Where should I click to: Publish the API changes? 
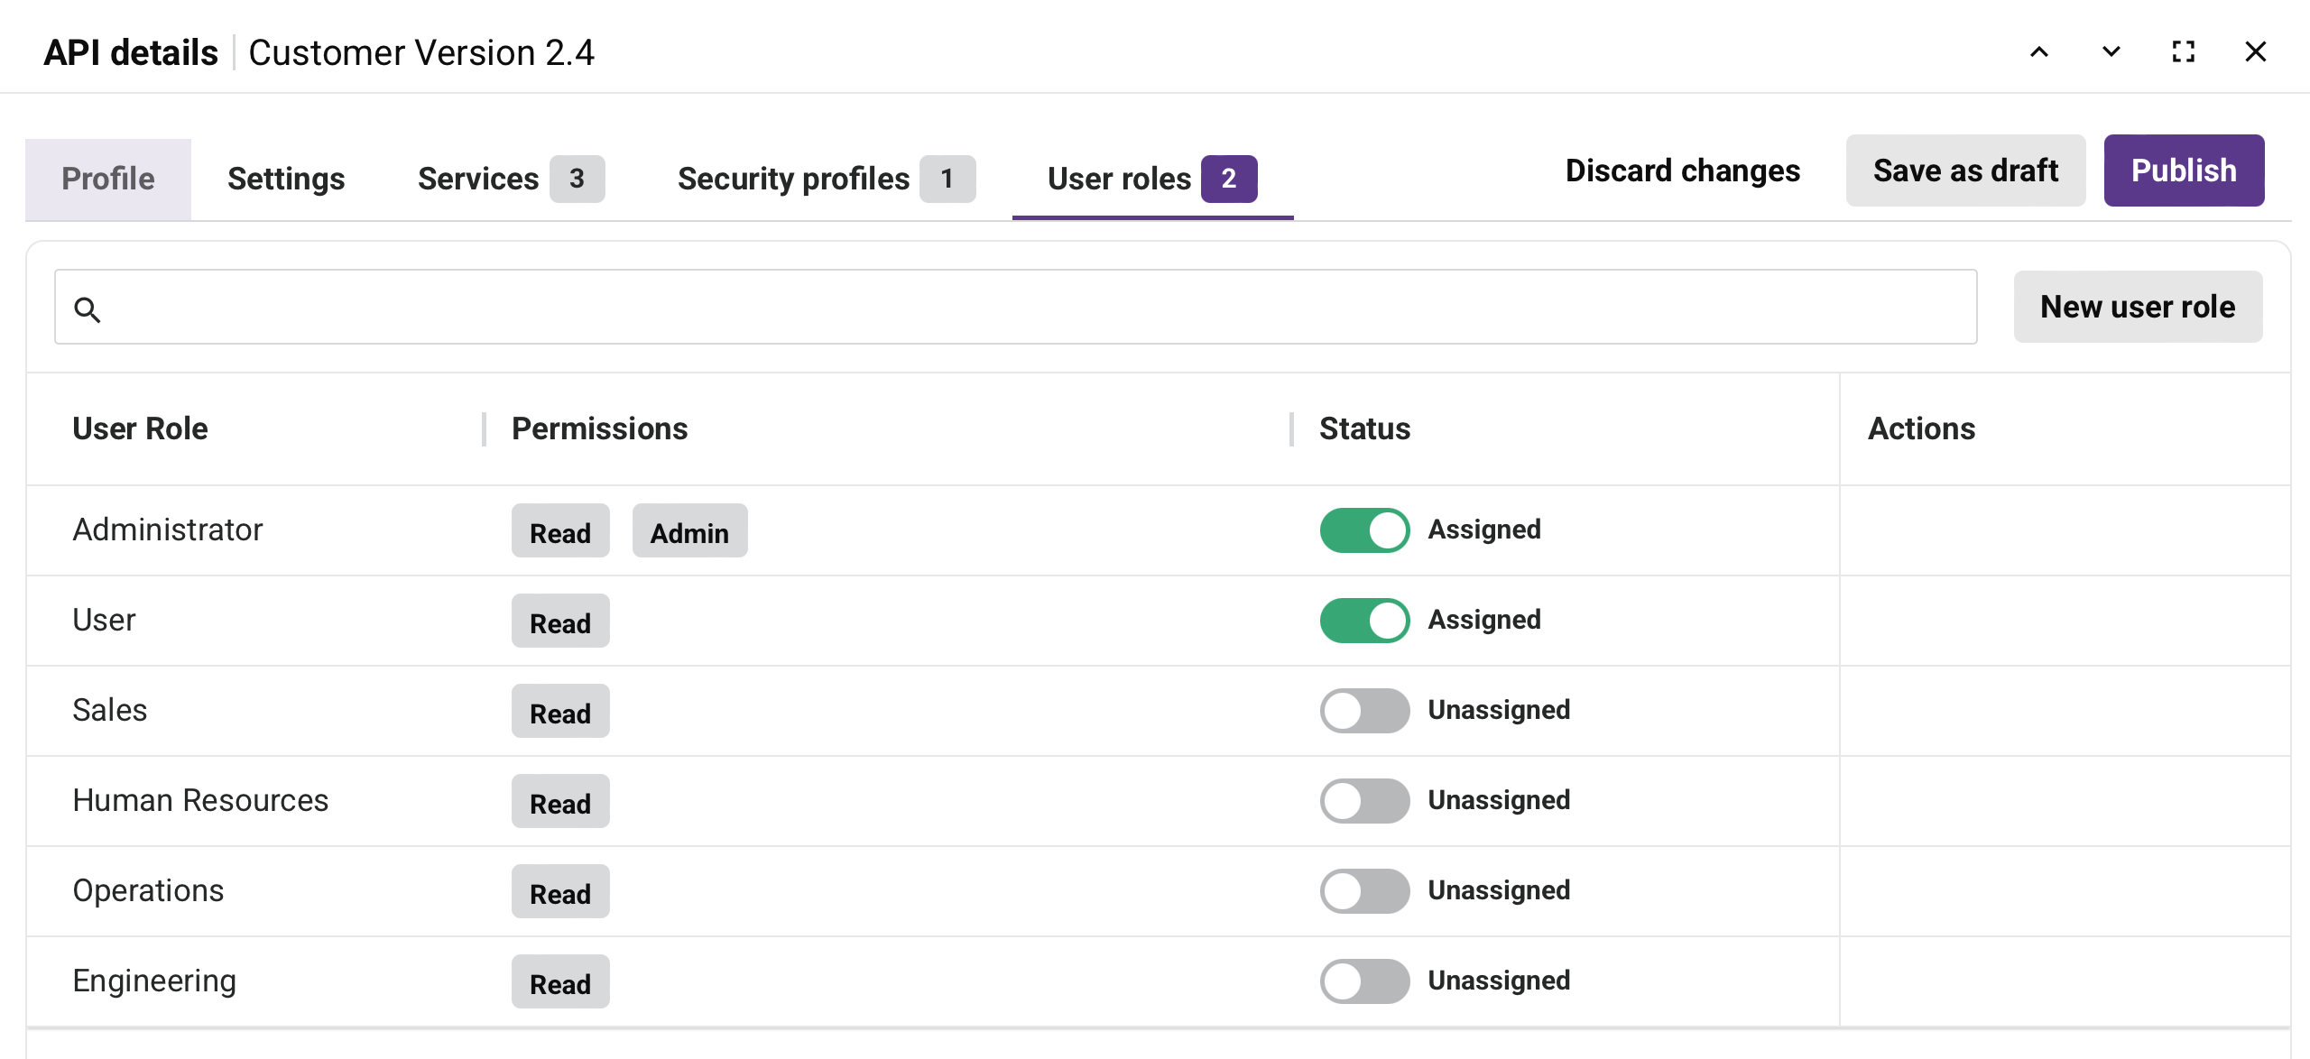(x=2184, y=170)
